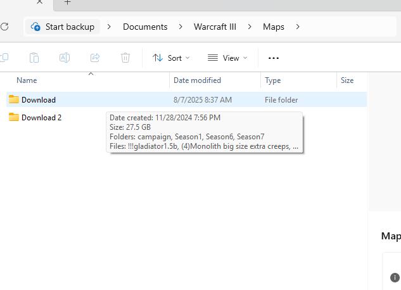The image size is (401, 290).
Task: Close the current tab
Action: tap(40, 2)
